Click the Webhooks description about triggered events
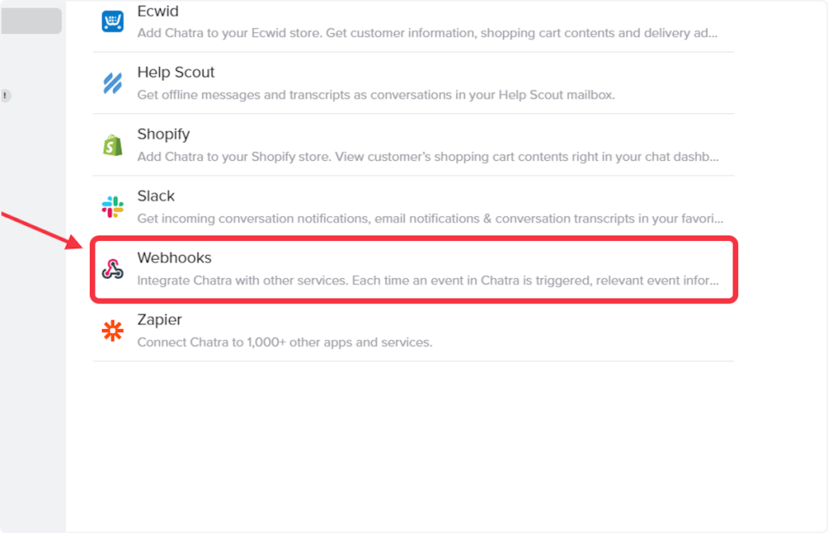The height and width of the screenshot is (533, 828). point(428,281)
